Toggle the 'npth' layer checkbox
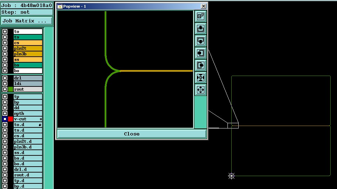Screen dimensions: 337x189 point(5,113)
